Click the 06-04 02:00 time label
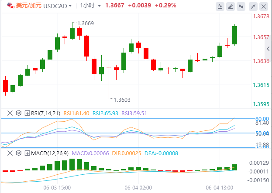 point(138,188)
